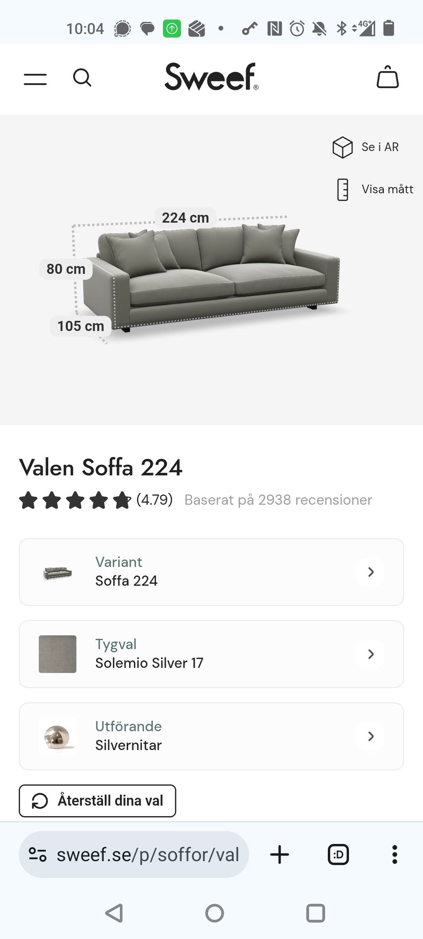Expand the Utförande Silvernitar options
423x939 pixels.
click(371, 736)
